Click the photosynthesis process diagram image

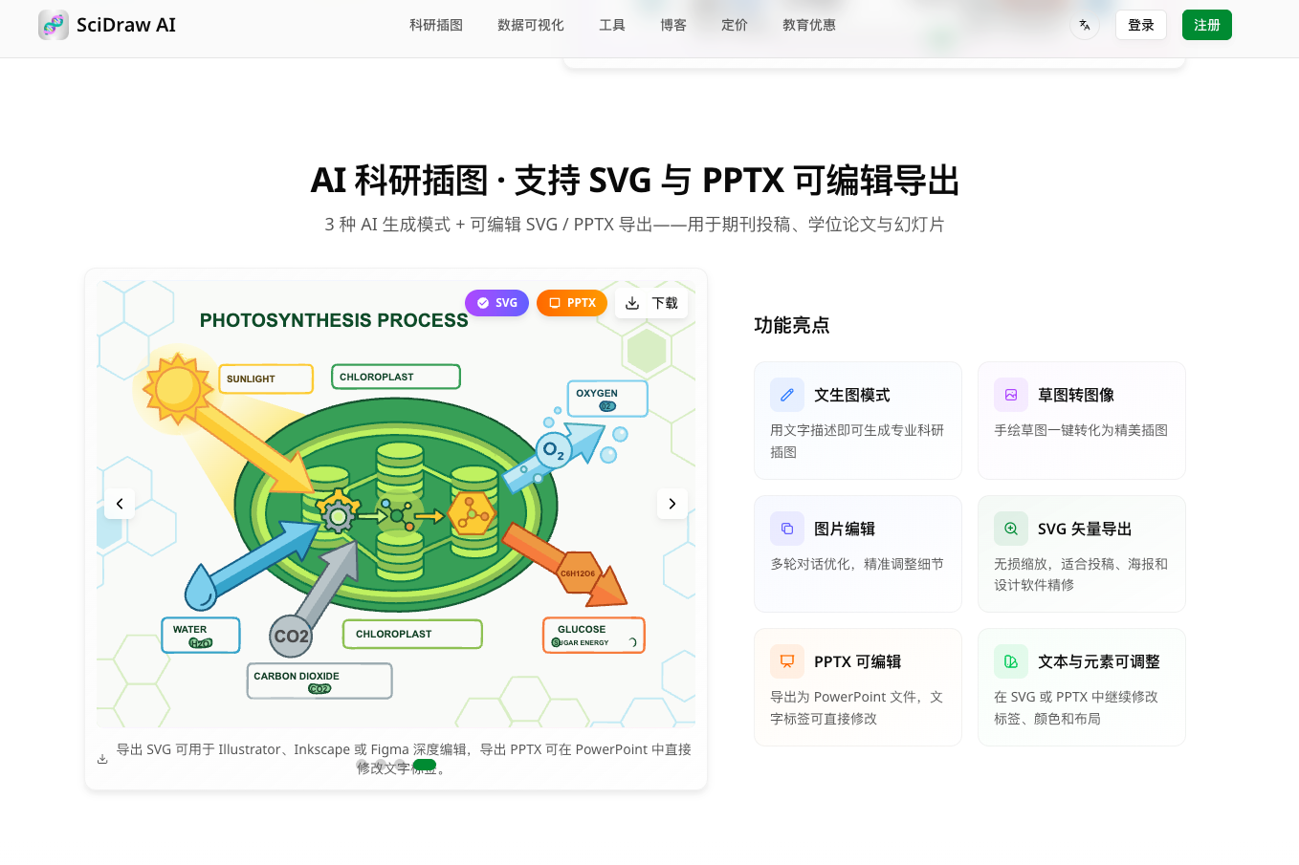pyautogui.click(x=396, y=504)
